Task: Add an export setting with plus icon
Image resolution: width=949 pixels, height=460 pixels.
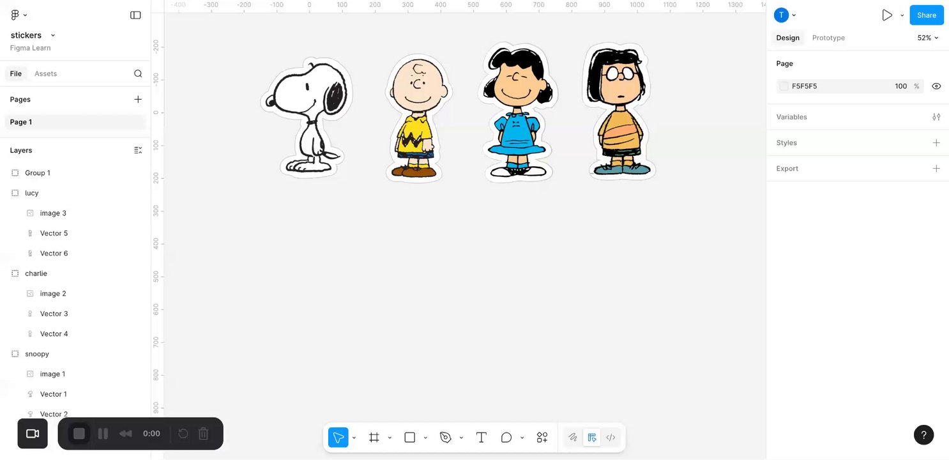Action: pos(936,169)
